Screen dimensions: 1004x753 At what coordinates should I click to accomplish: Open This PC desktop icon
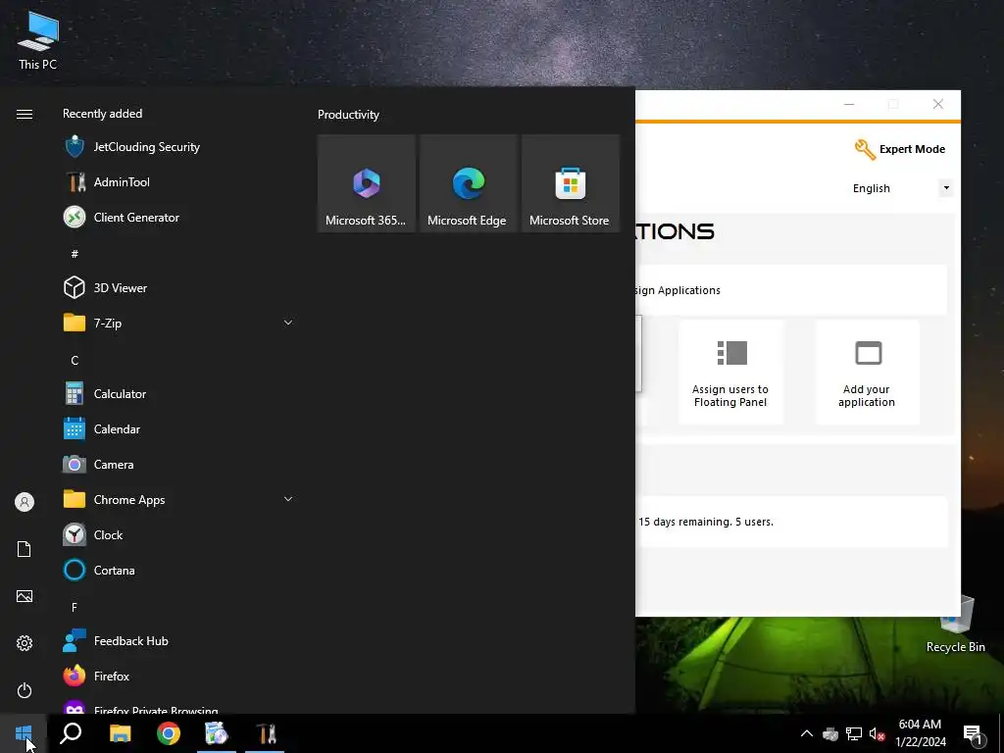click(38, 40)
